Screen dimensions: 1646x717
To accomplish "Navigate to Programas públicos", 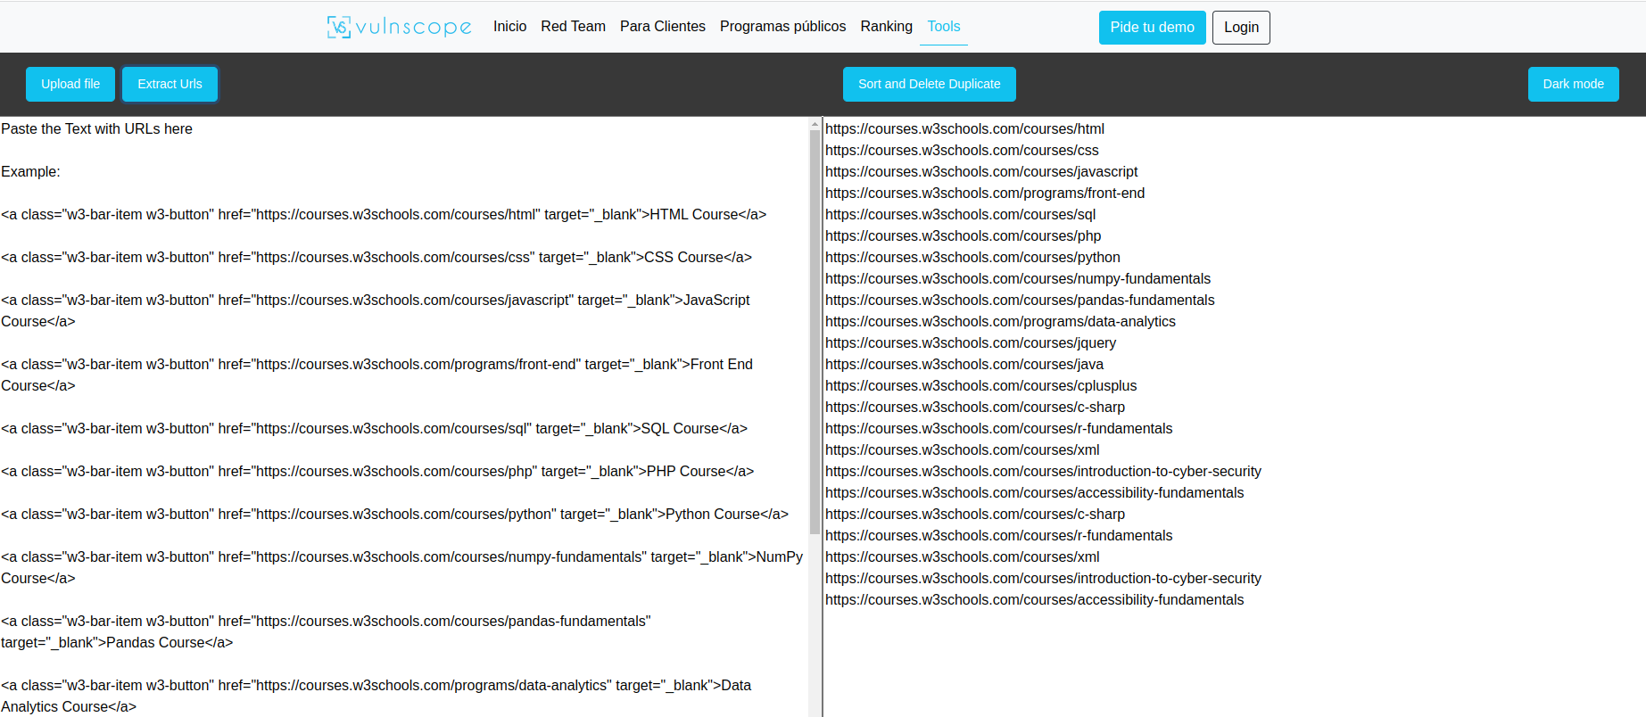I will (x=782, y=27).
